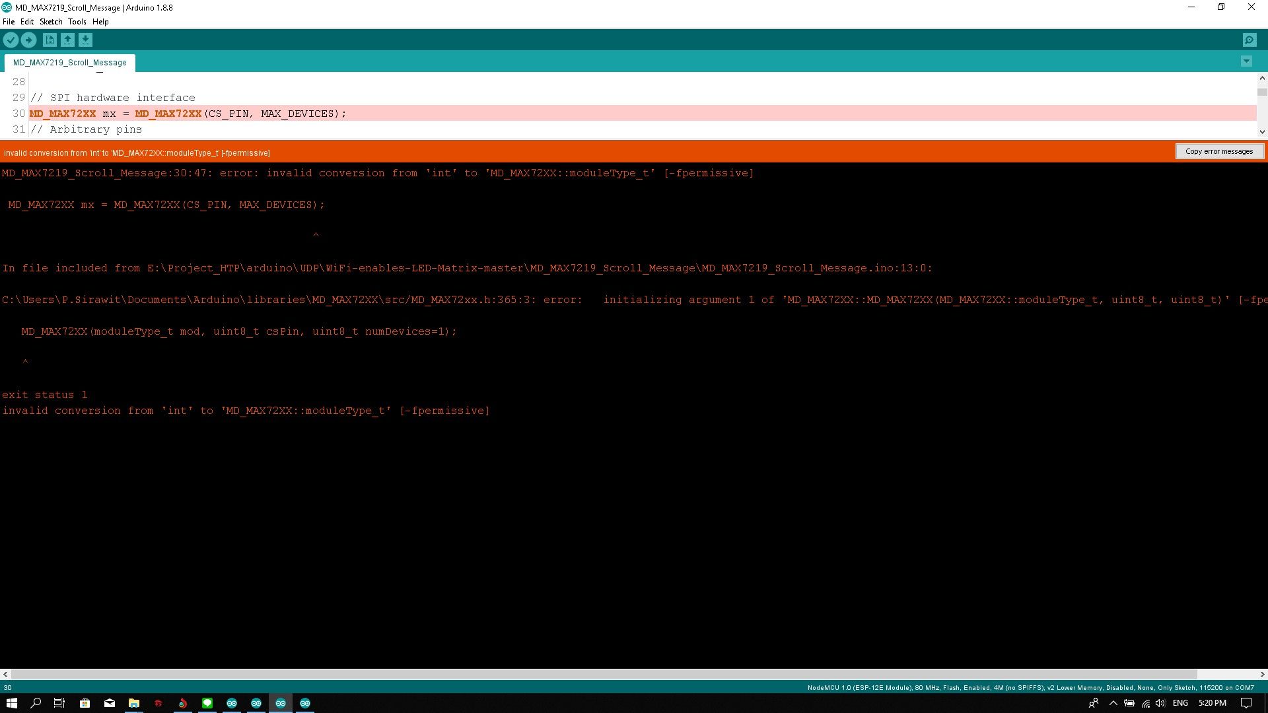Create a new sketch with New icon
The width and height of the screenshot is (1268, 713).
point(50,40)
